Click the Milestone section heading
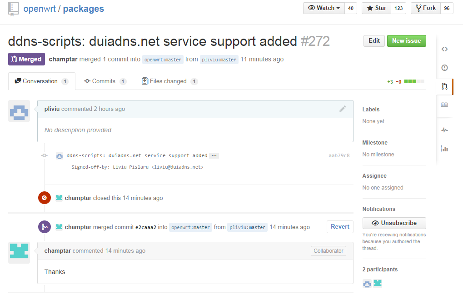The width and height of the screenshot is (463, 295). pyautogui.click(x=375, y=143)
